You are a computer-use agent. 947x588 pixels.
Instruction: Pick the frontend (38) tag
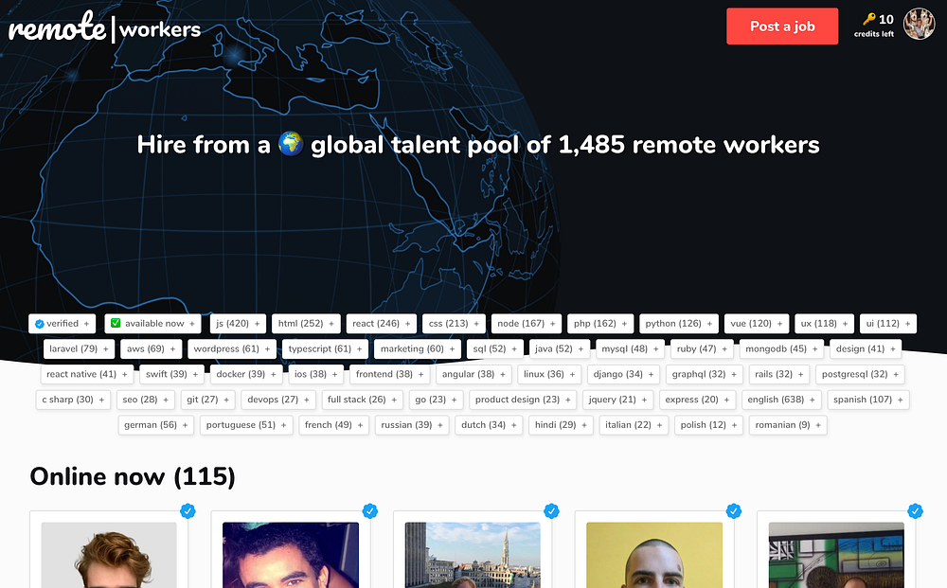[x=389, y=374]
